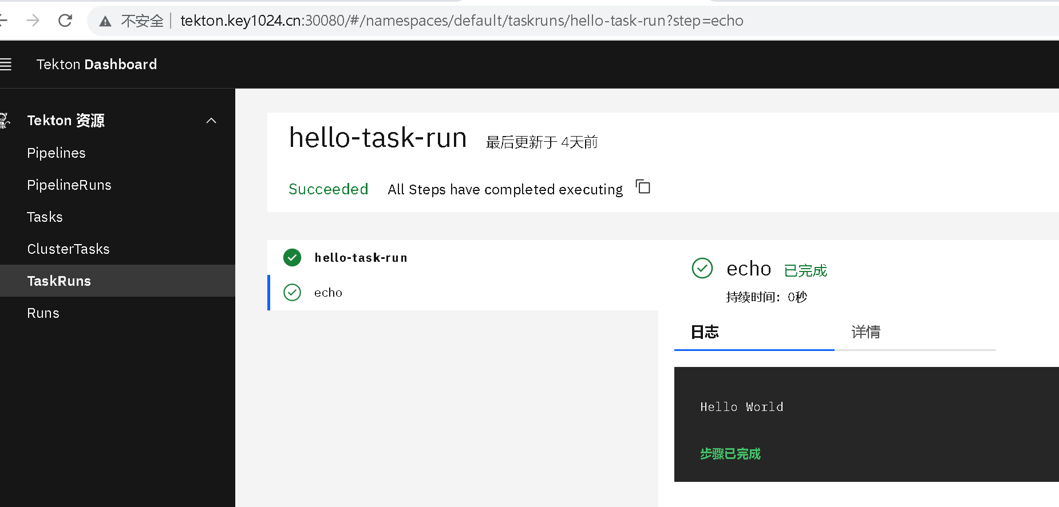Image resolution: width=1059 pixels, height=507 pixels.
Task: Click the browser back arrow
Action: (3, 21)
